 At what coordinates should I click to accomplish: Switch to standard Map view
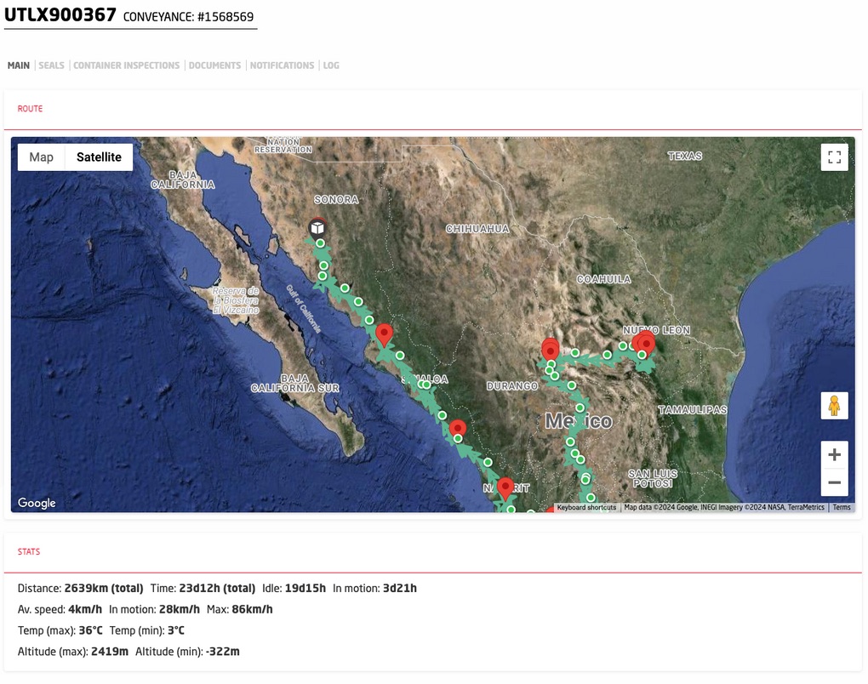pyautogui.click(x=41, y=157)
